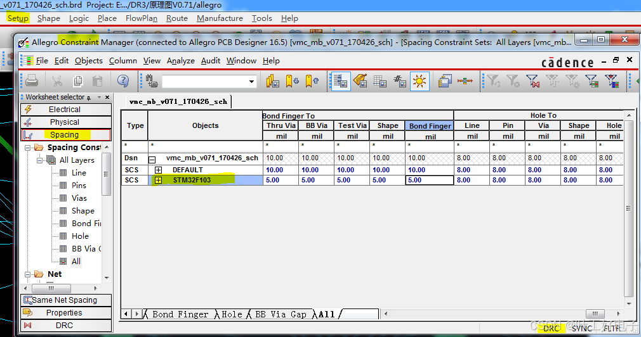Open the Audit menu in Constraint Manager
This screenshot has width=641, height=337.
(x=211, y=61)
